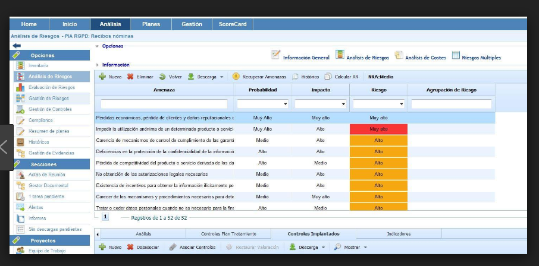Click Agrupación de Riesgo filter field
Image resolution: width=539 pixels, height=266 pixels.
tap(452, 104)
